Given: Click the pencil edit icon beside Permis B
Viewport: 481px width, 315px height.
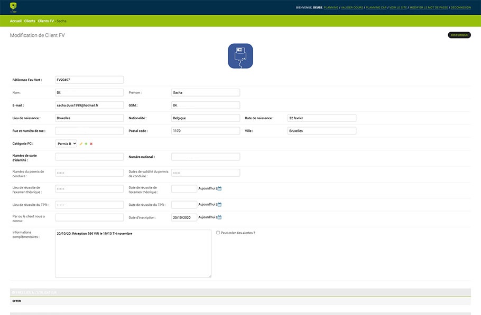Looking at the screenshot, I should pos(81,144).
